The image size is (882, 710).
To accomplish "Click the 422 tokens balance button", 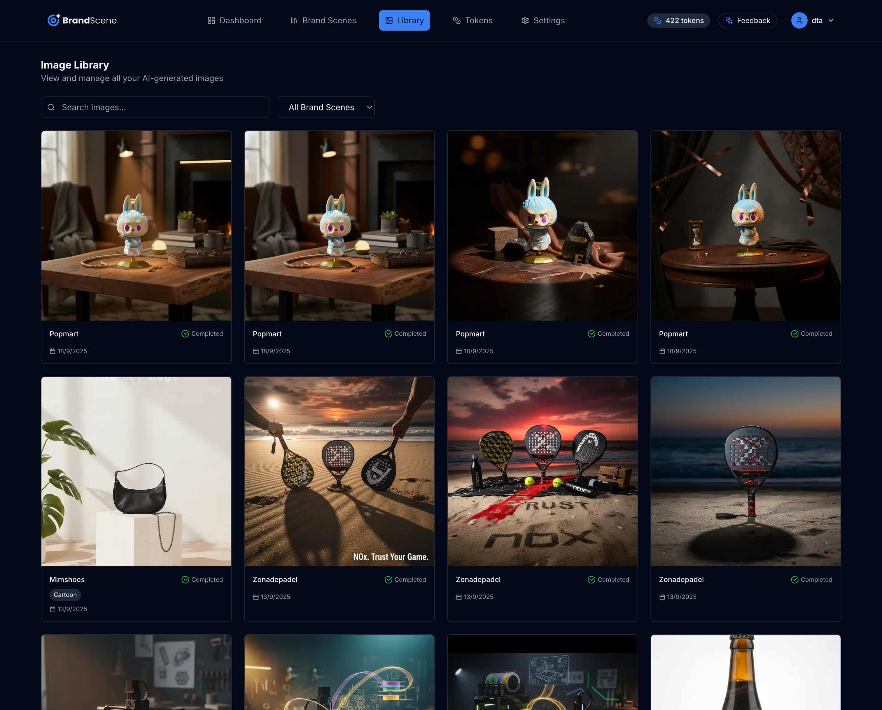I will [678, 20].
